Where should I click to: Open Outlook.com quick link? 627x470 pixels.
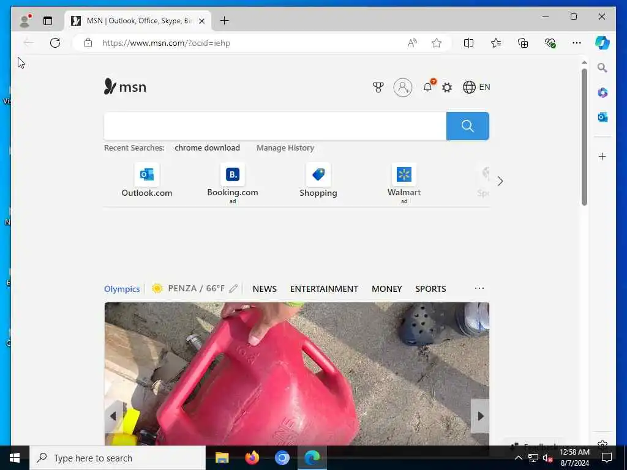147,181
